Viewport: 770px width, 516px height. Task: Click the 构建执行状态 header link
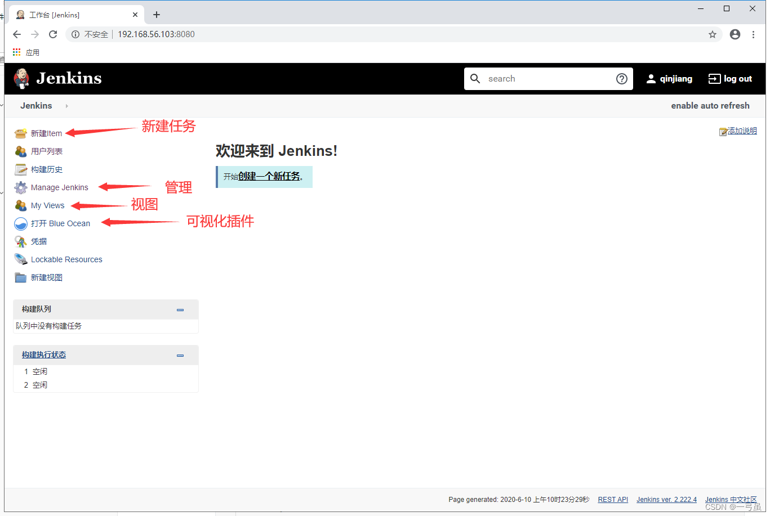click(44, 355)
